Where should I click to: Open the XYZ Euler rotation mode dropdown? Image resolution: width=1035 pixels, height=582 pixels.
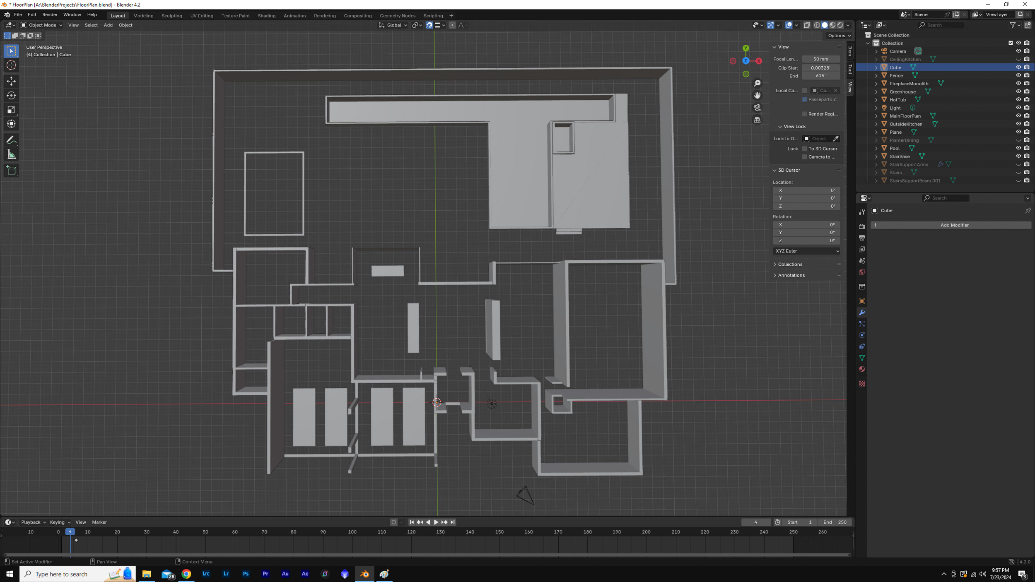tap(806, 251)
